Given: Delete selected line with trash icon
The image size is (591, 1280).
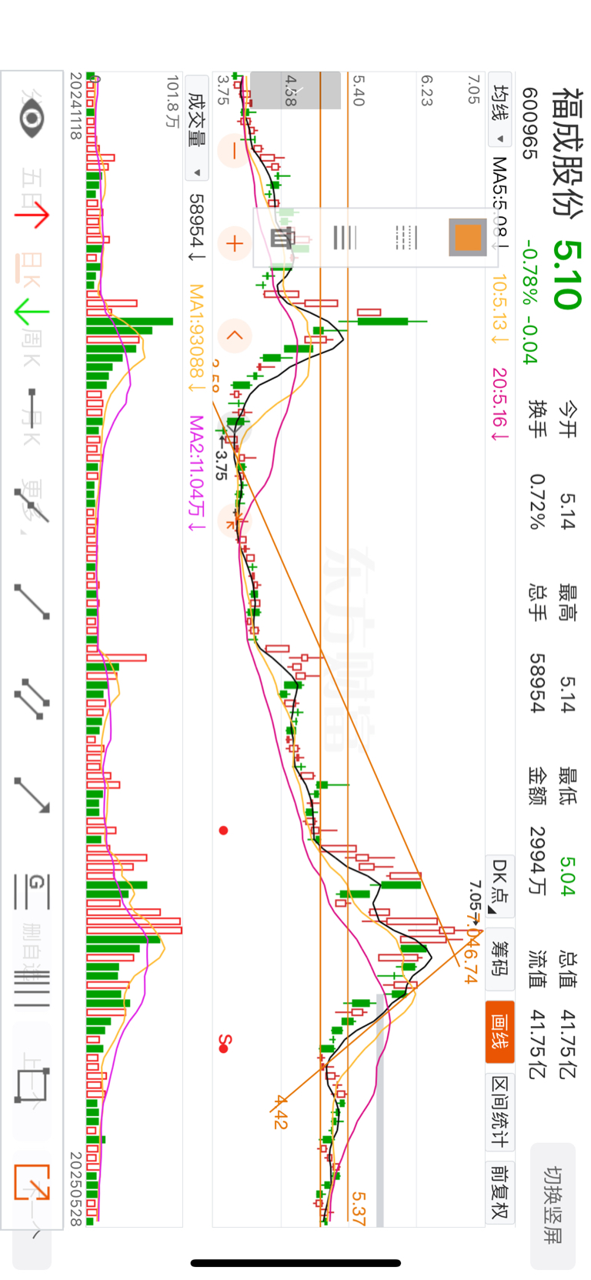Looking at the screenshot, I should click(282, 238).
